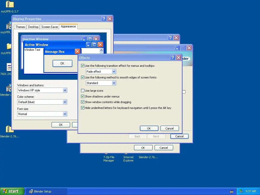Click the Message Box OK button in the preview

(62, 63)
